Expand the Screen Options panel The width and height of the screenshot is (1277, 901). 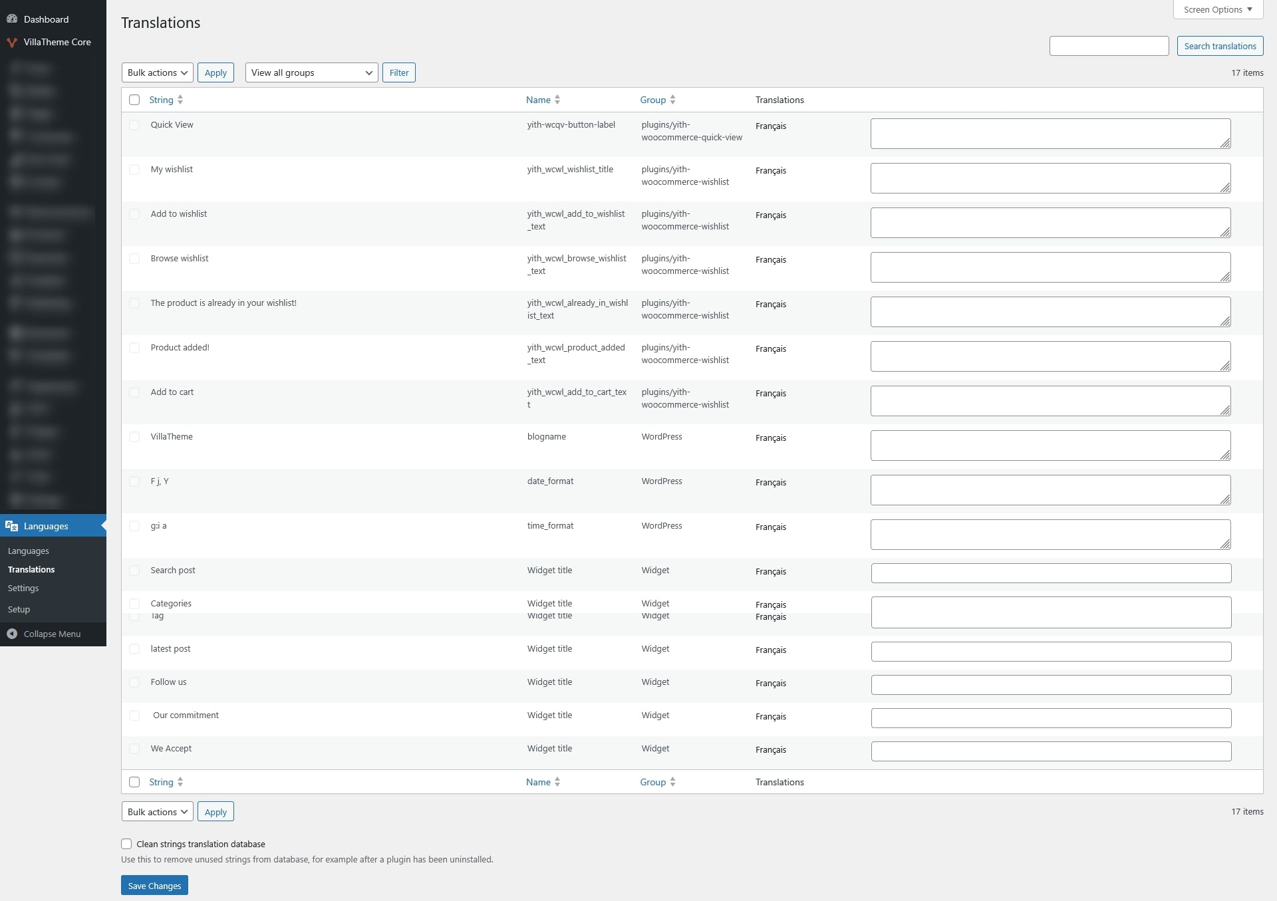point(1218,9)
